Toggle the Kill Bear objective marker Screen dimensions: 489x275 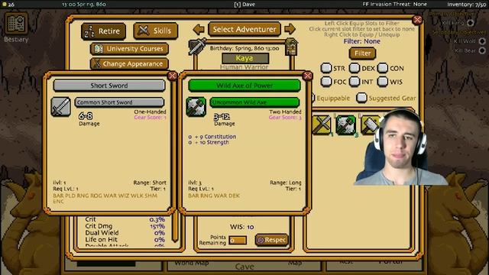[x=482, y=50]
